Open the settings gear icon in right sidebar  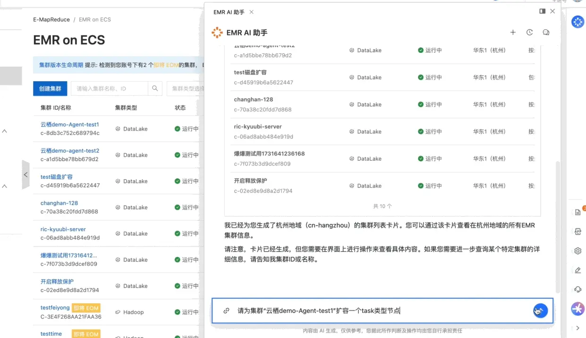[x=578, y=251]
